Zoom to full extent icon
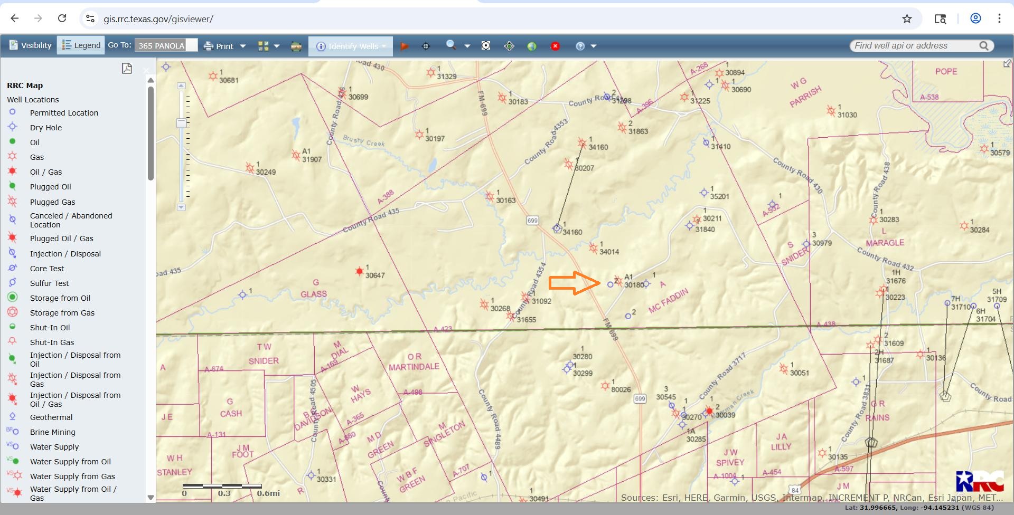Screen dimensions: 1014x515 (x=486, y=46)
